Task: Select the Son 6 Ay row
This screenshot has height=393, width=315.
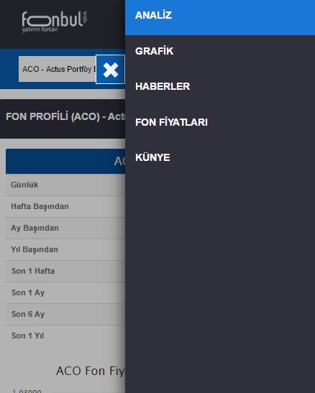Action: 65,314
